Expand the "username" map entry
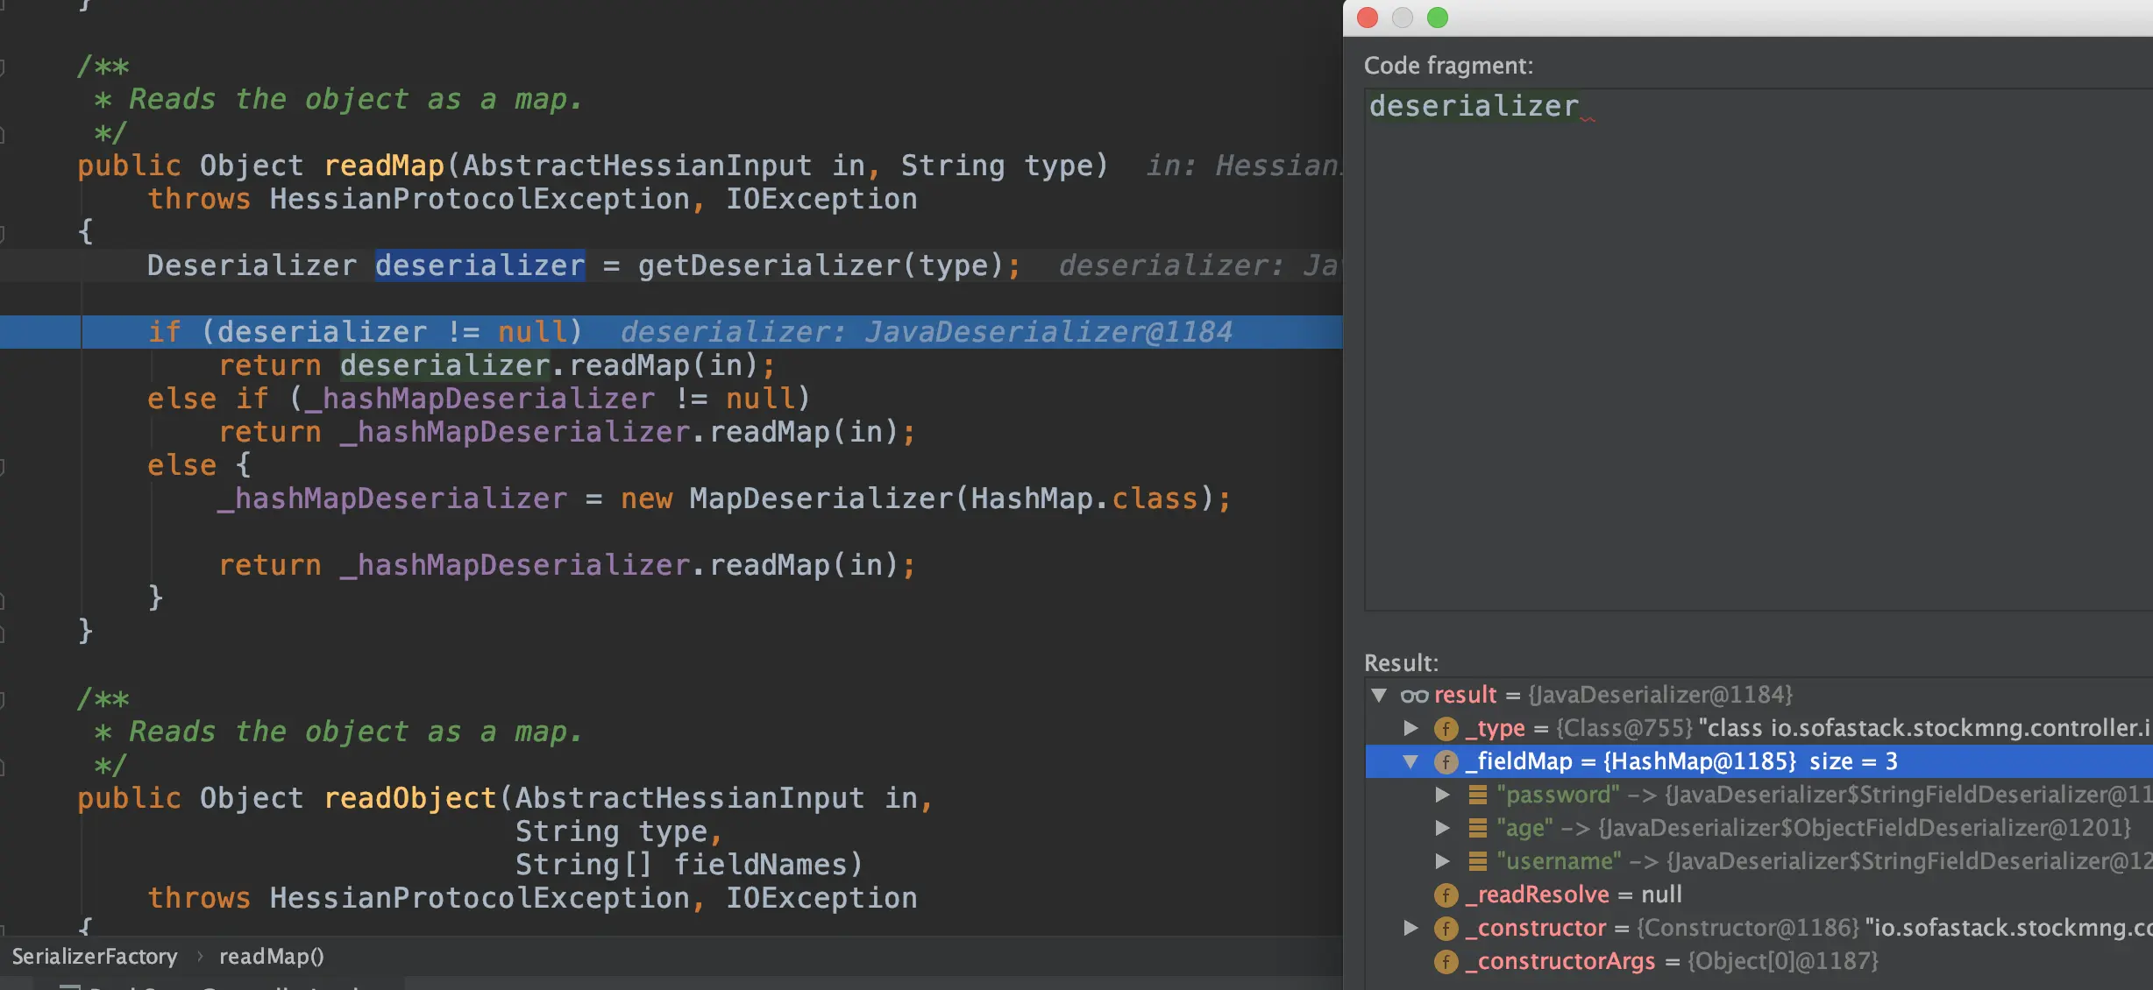The height and width of the screenshot is (990, 2153). pos(1442,862)
